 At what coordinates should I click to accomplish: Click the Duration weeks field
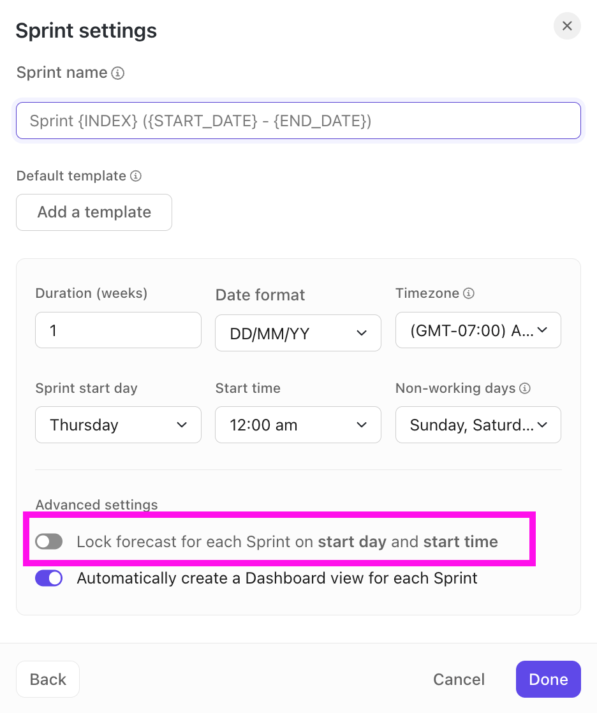(118, 330)
